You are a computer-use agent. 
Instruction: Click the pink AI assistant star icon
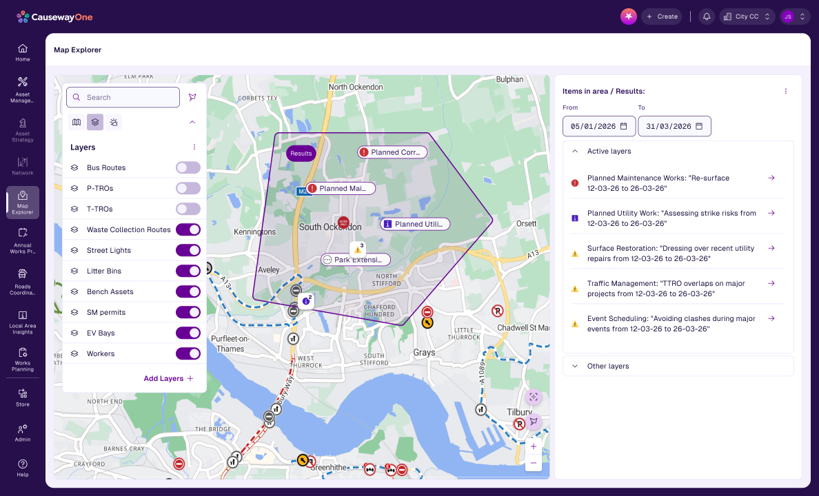click(x=628, y=17)
